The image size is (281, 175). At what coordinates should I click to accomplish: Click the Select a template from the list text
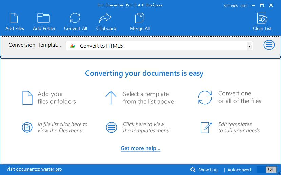148,98
